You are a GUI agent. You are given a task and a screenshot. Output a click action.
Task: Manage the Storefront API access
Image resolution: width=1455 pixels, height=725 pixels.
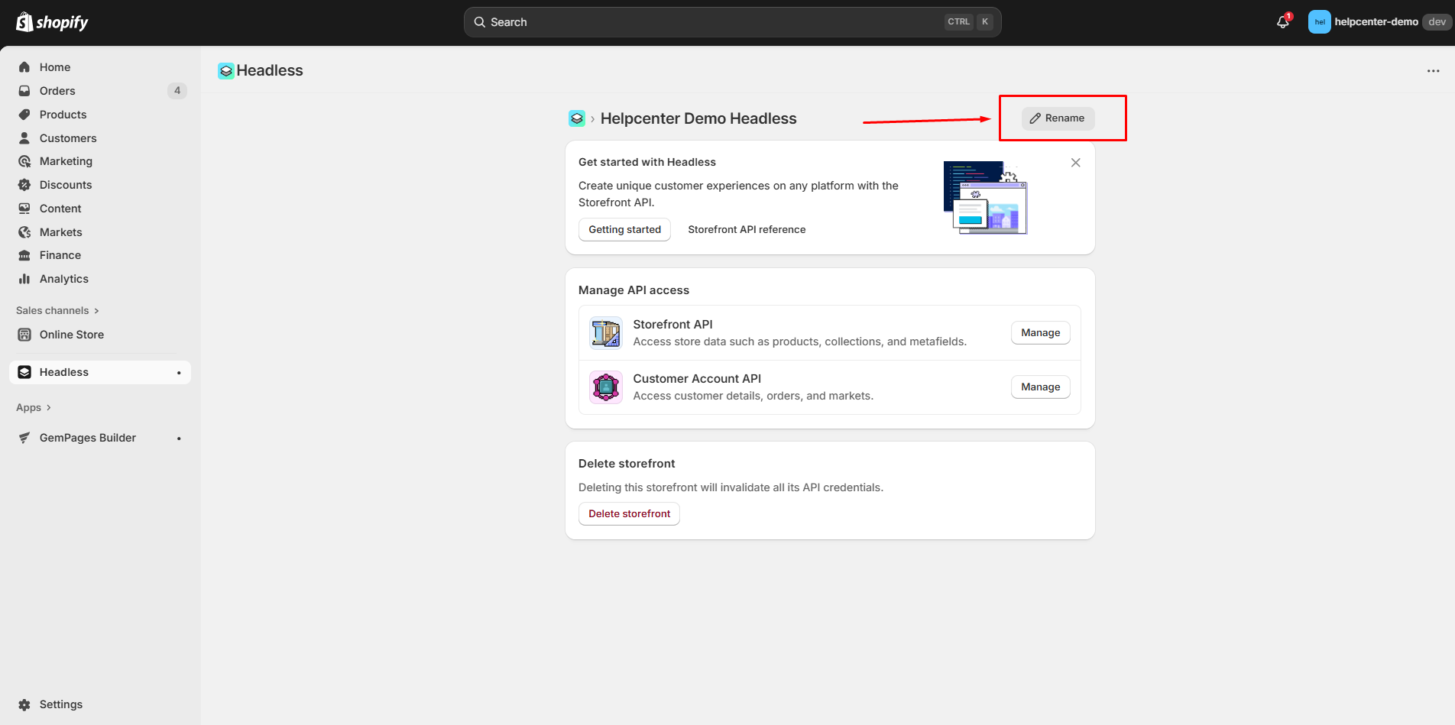click(x=1040, y=333)
